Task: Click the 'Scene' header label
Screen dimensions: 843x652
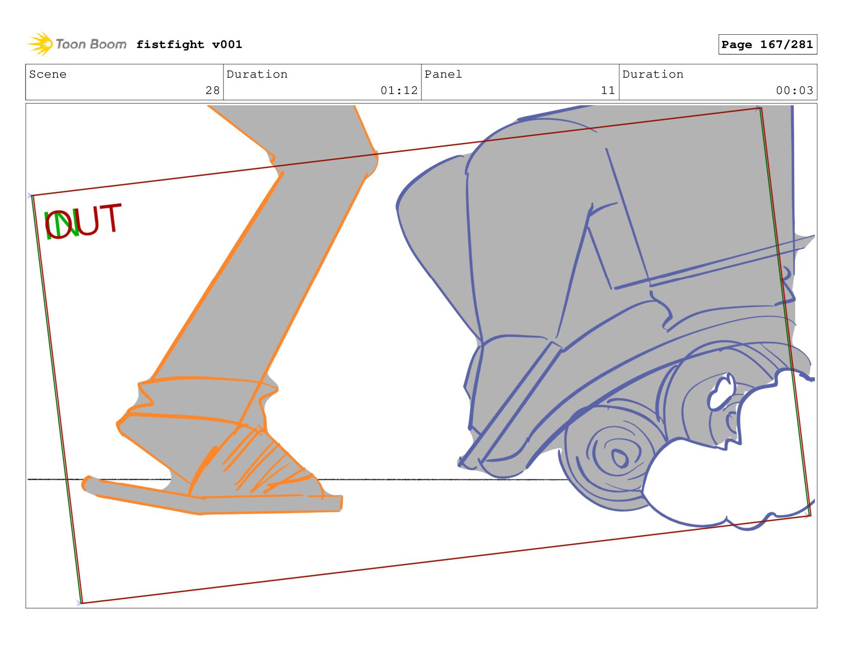Action: (48, 74)
